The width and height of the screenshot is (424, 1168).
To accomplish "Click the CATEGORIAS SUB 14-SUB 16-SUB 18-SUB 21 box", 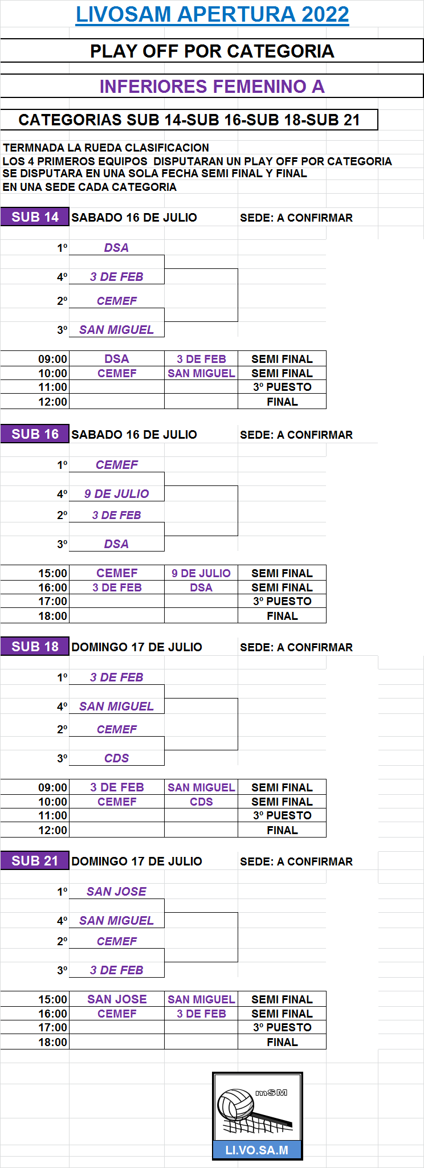I will (189, 120).
